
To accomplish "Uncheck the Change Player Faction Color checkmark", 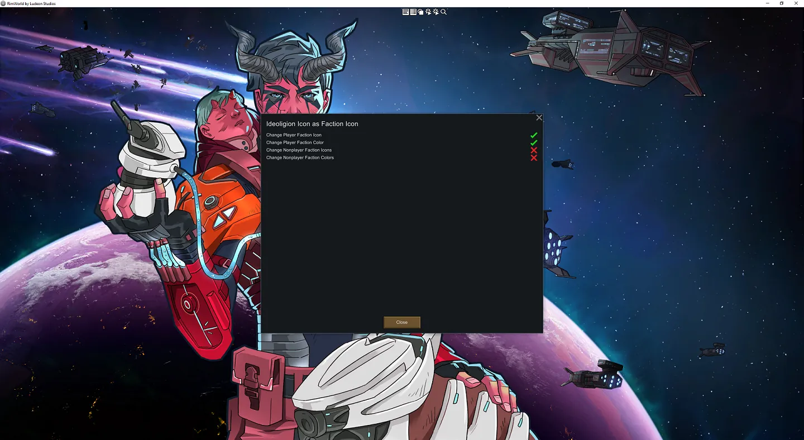I will click(x=534, y=143).
